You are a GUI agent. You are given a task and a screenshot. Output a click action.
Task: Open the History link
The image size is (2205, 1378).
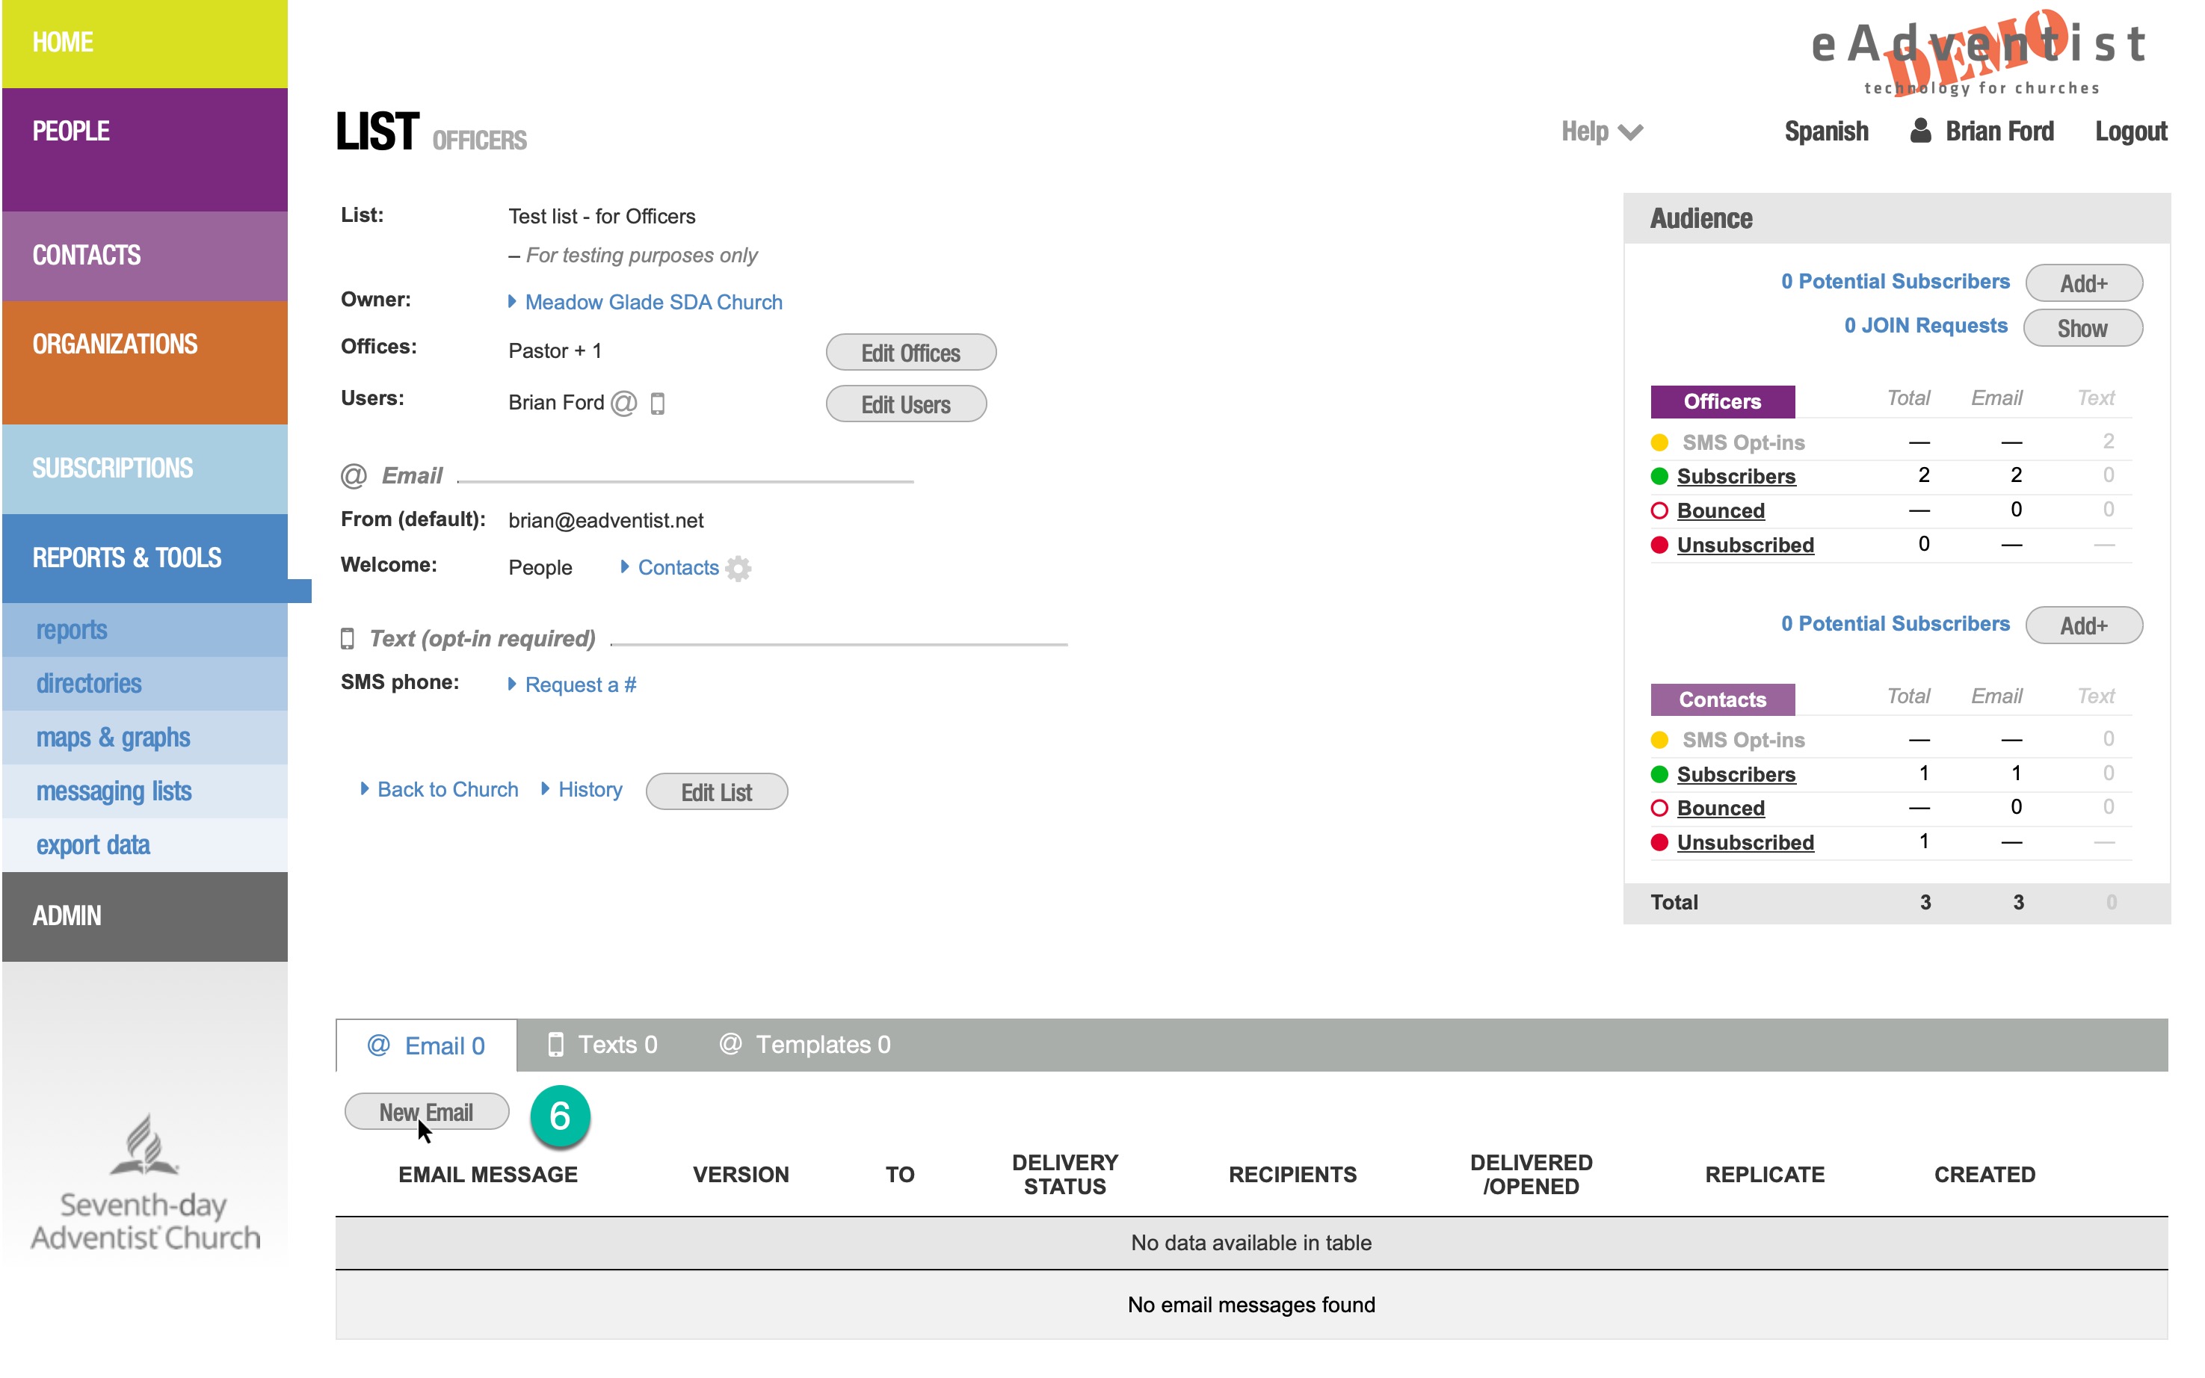[590, 789]
